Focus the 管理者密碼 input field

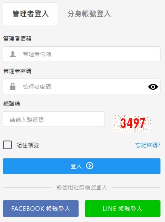coord(81,86)
